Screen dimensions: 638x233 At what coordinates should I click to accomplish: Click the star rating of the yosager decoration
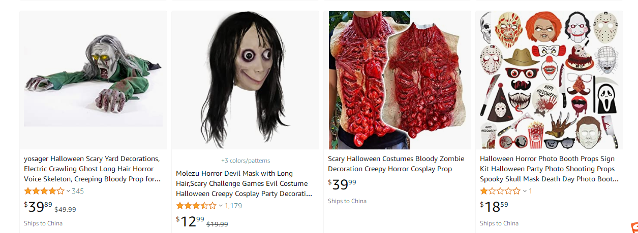click(44, 191)
